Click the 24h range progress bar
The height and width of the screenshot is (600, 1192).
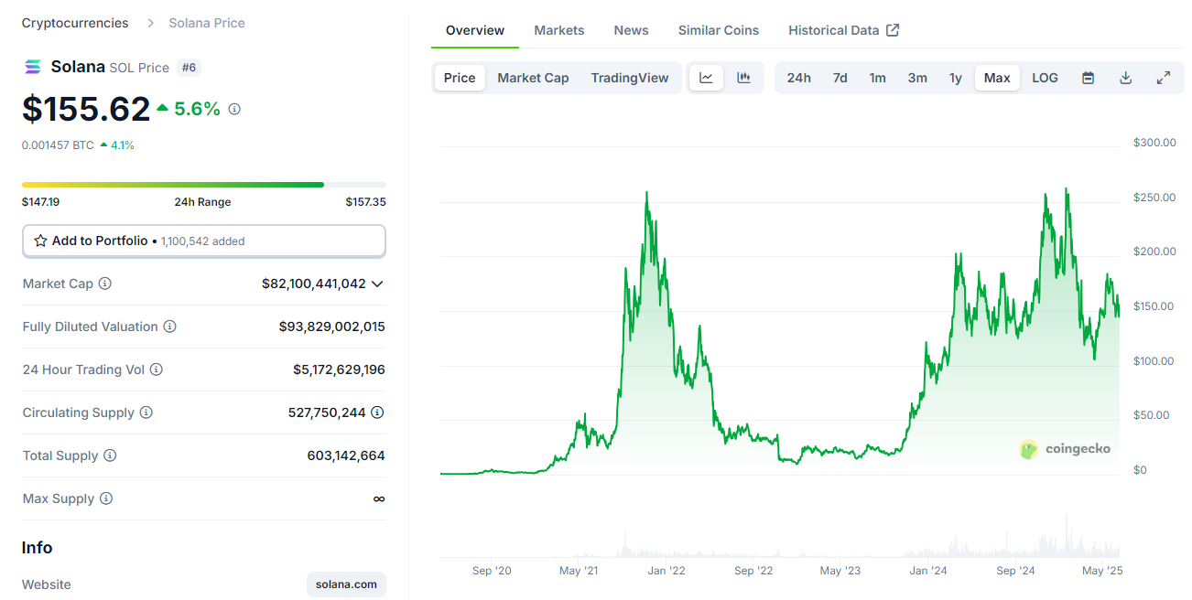coord(204,185)
